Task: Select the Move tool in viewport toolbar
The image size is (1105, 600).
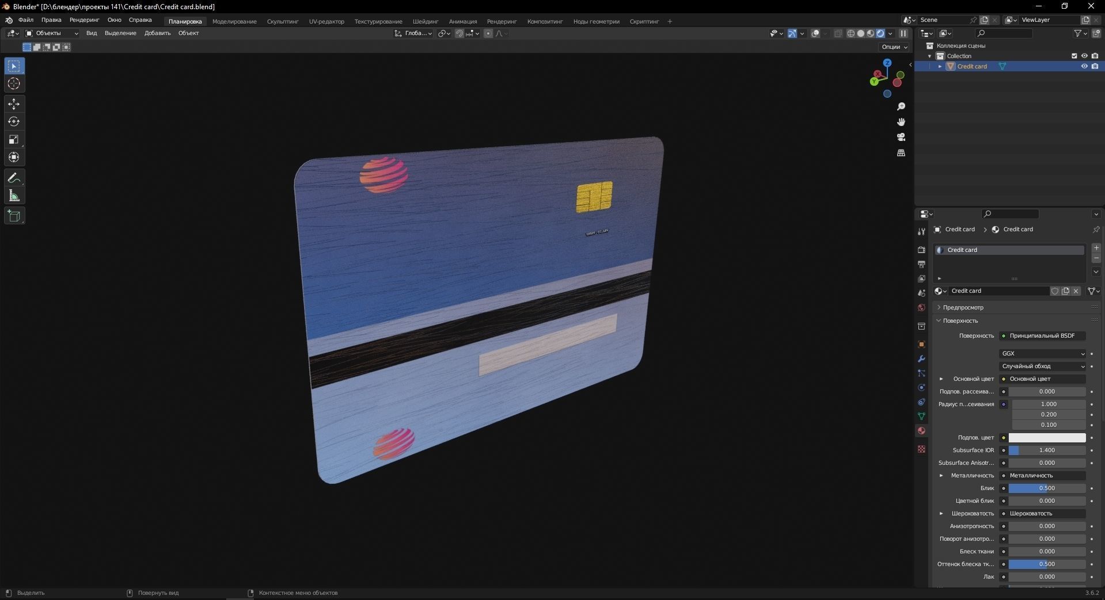Action: point(14,104)
